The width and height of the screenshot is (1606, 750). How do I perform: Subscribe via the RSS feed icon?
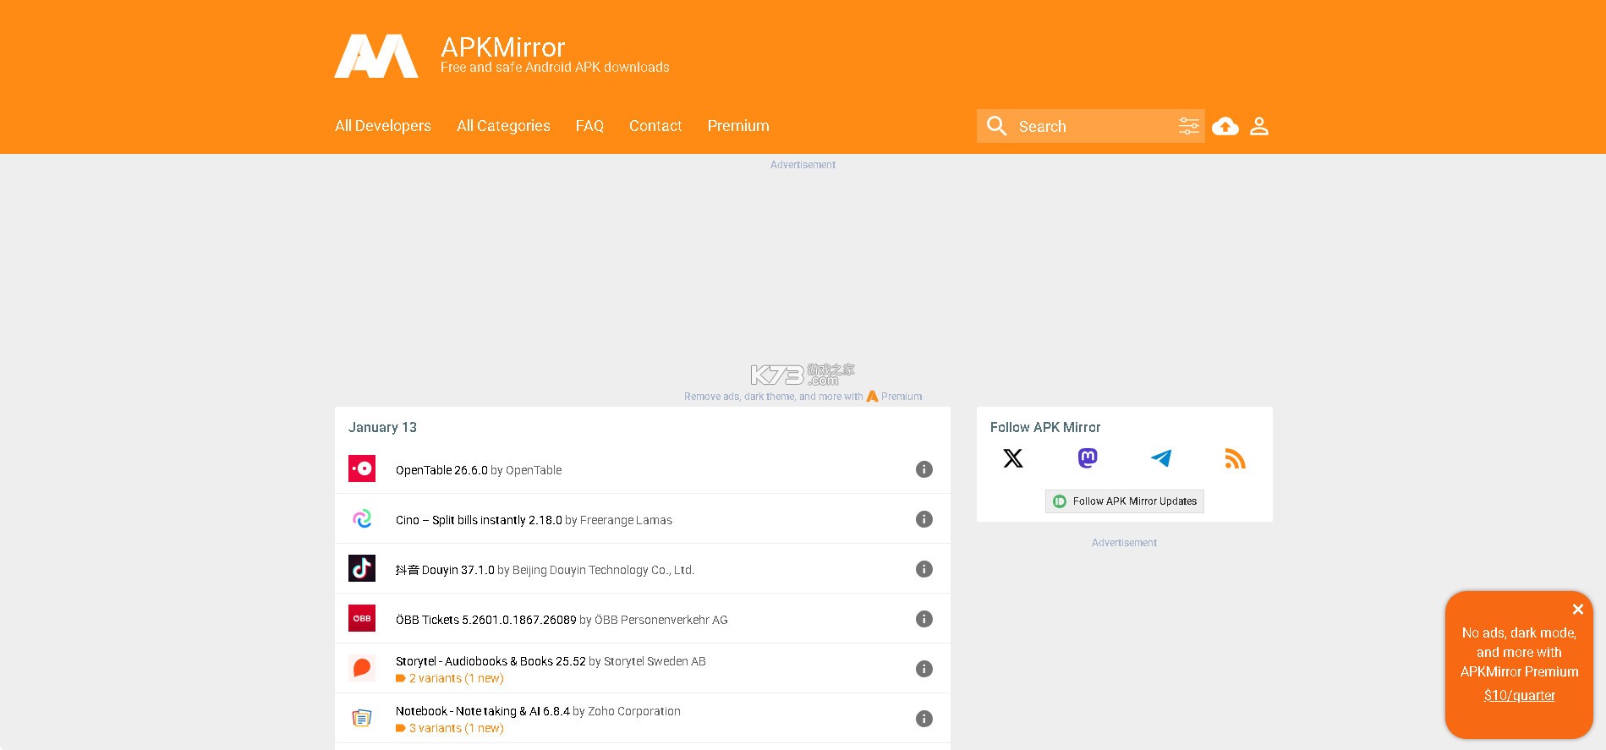[1235, 458]
